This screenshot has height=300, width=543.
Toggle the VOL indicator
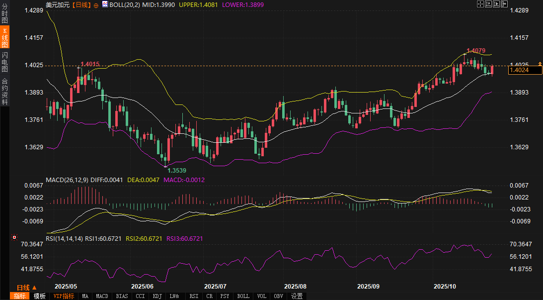pos(262,296)
